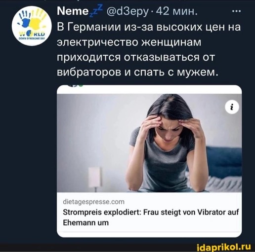The image size is (255, 252).
Task: Click the article photo of the woman
Action: (149, 143)
